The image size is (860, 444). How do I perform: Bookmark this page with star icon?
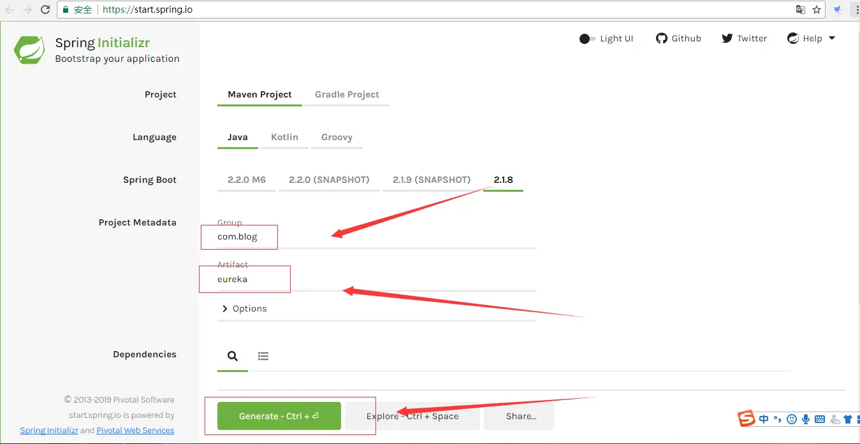(x=817, y=10)
